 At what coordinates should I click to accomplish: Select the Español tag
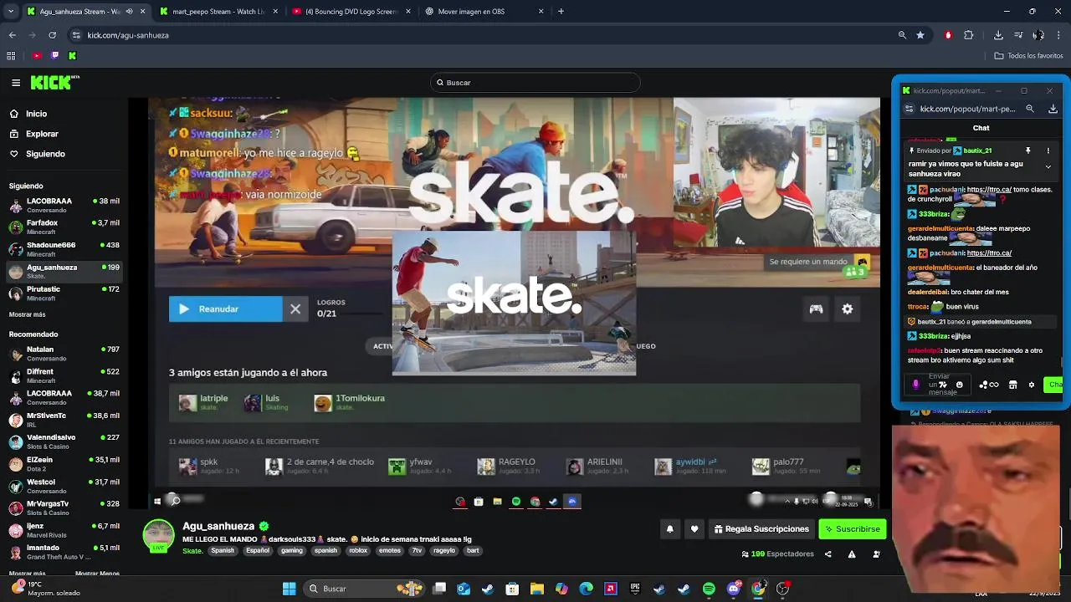pos(258,551)
